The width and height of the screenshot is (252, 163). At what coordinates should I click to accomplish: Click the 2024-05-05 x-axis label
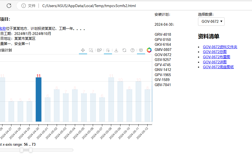point(79,133)
